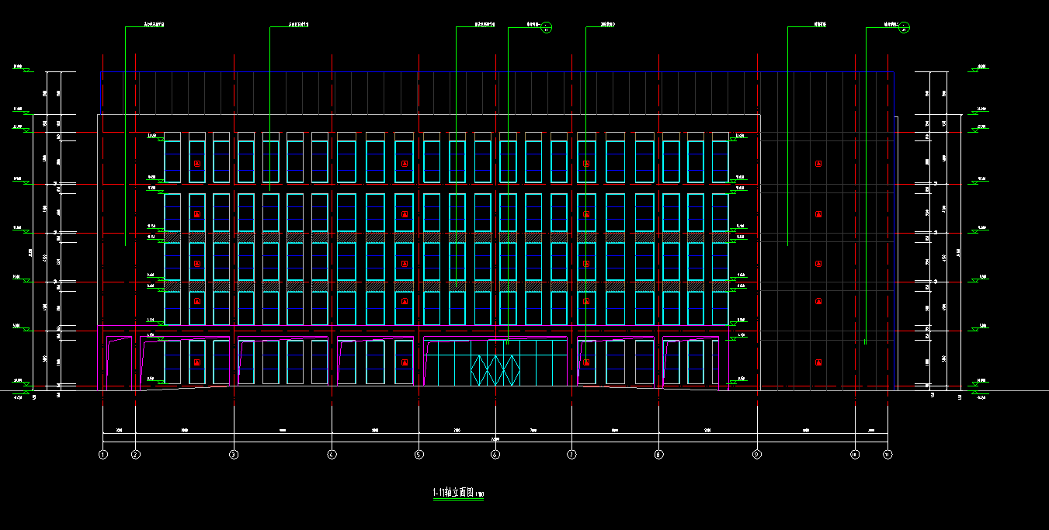Click the green underline beneath the drawing title
Viewport: 1049px width, 530px height.
click(458, 500)
